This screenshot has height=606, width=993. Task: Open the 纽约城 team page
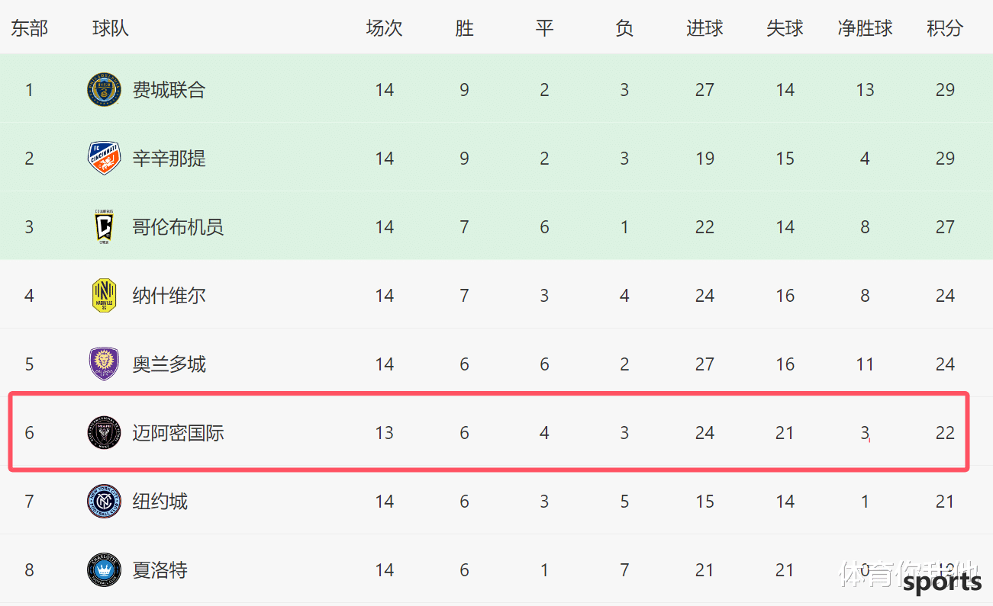pyautogui.click(x=160, y=502)
